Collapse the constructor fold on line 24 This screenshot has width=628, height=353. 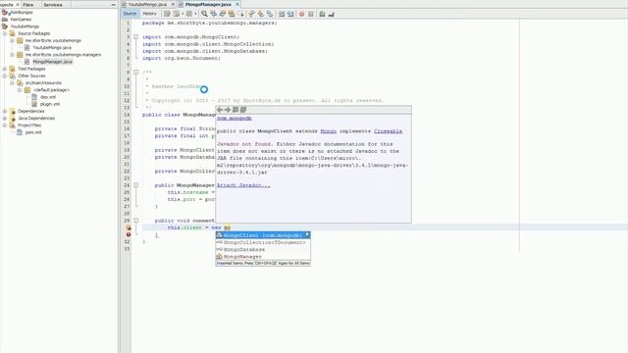(x=136, y=185)
